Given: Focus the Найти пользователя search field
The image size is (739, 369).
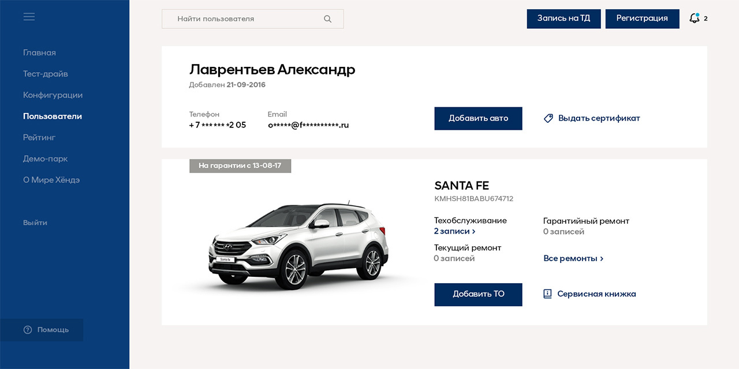Looking at the screenshot, I should pyautogui.click(x=253, y=19).
